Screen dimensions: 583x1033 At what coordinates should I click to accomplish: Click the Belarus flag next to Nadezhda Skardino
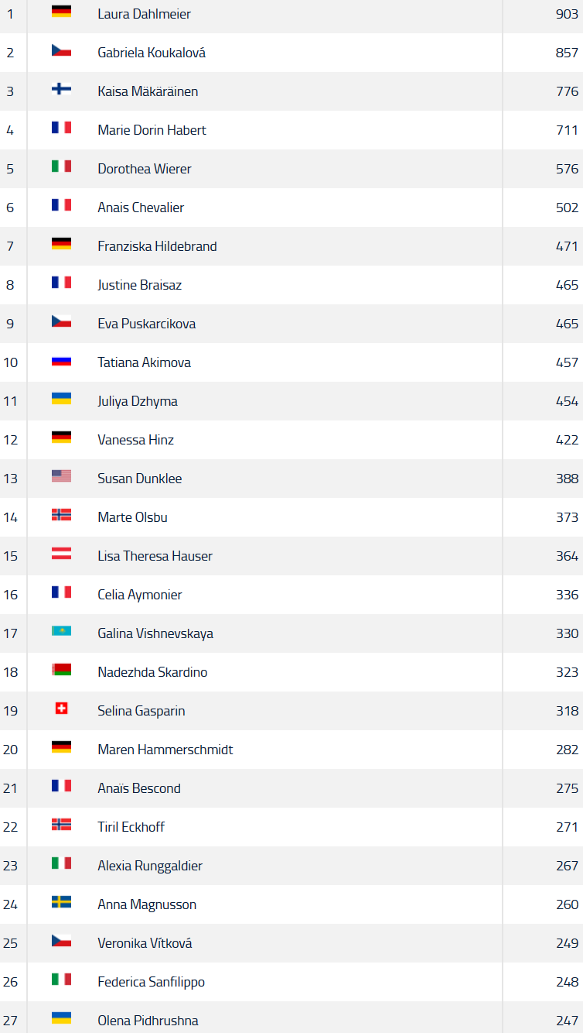(61, 670)
